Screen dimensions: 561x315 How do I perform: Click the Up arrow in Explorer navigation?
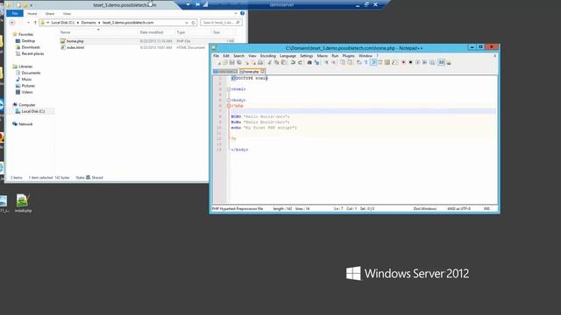click(x=35, y=23)
